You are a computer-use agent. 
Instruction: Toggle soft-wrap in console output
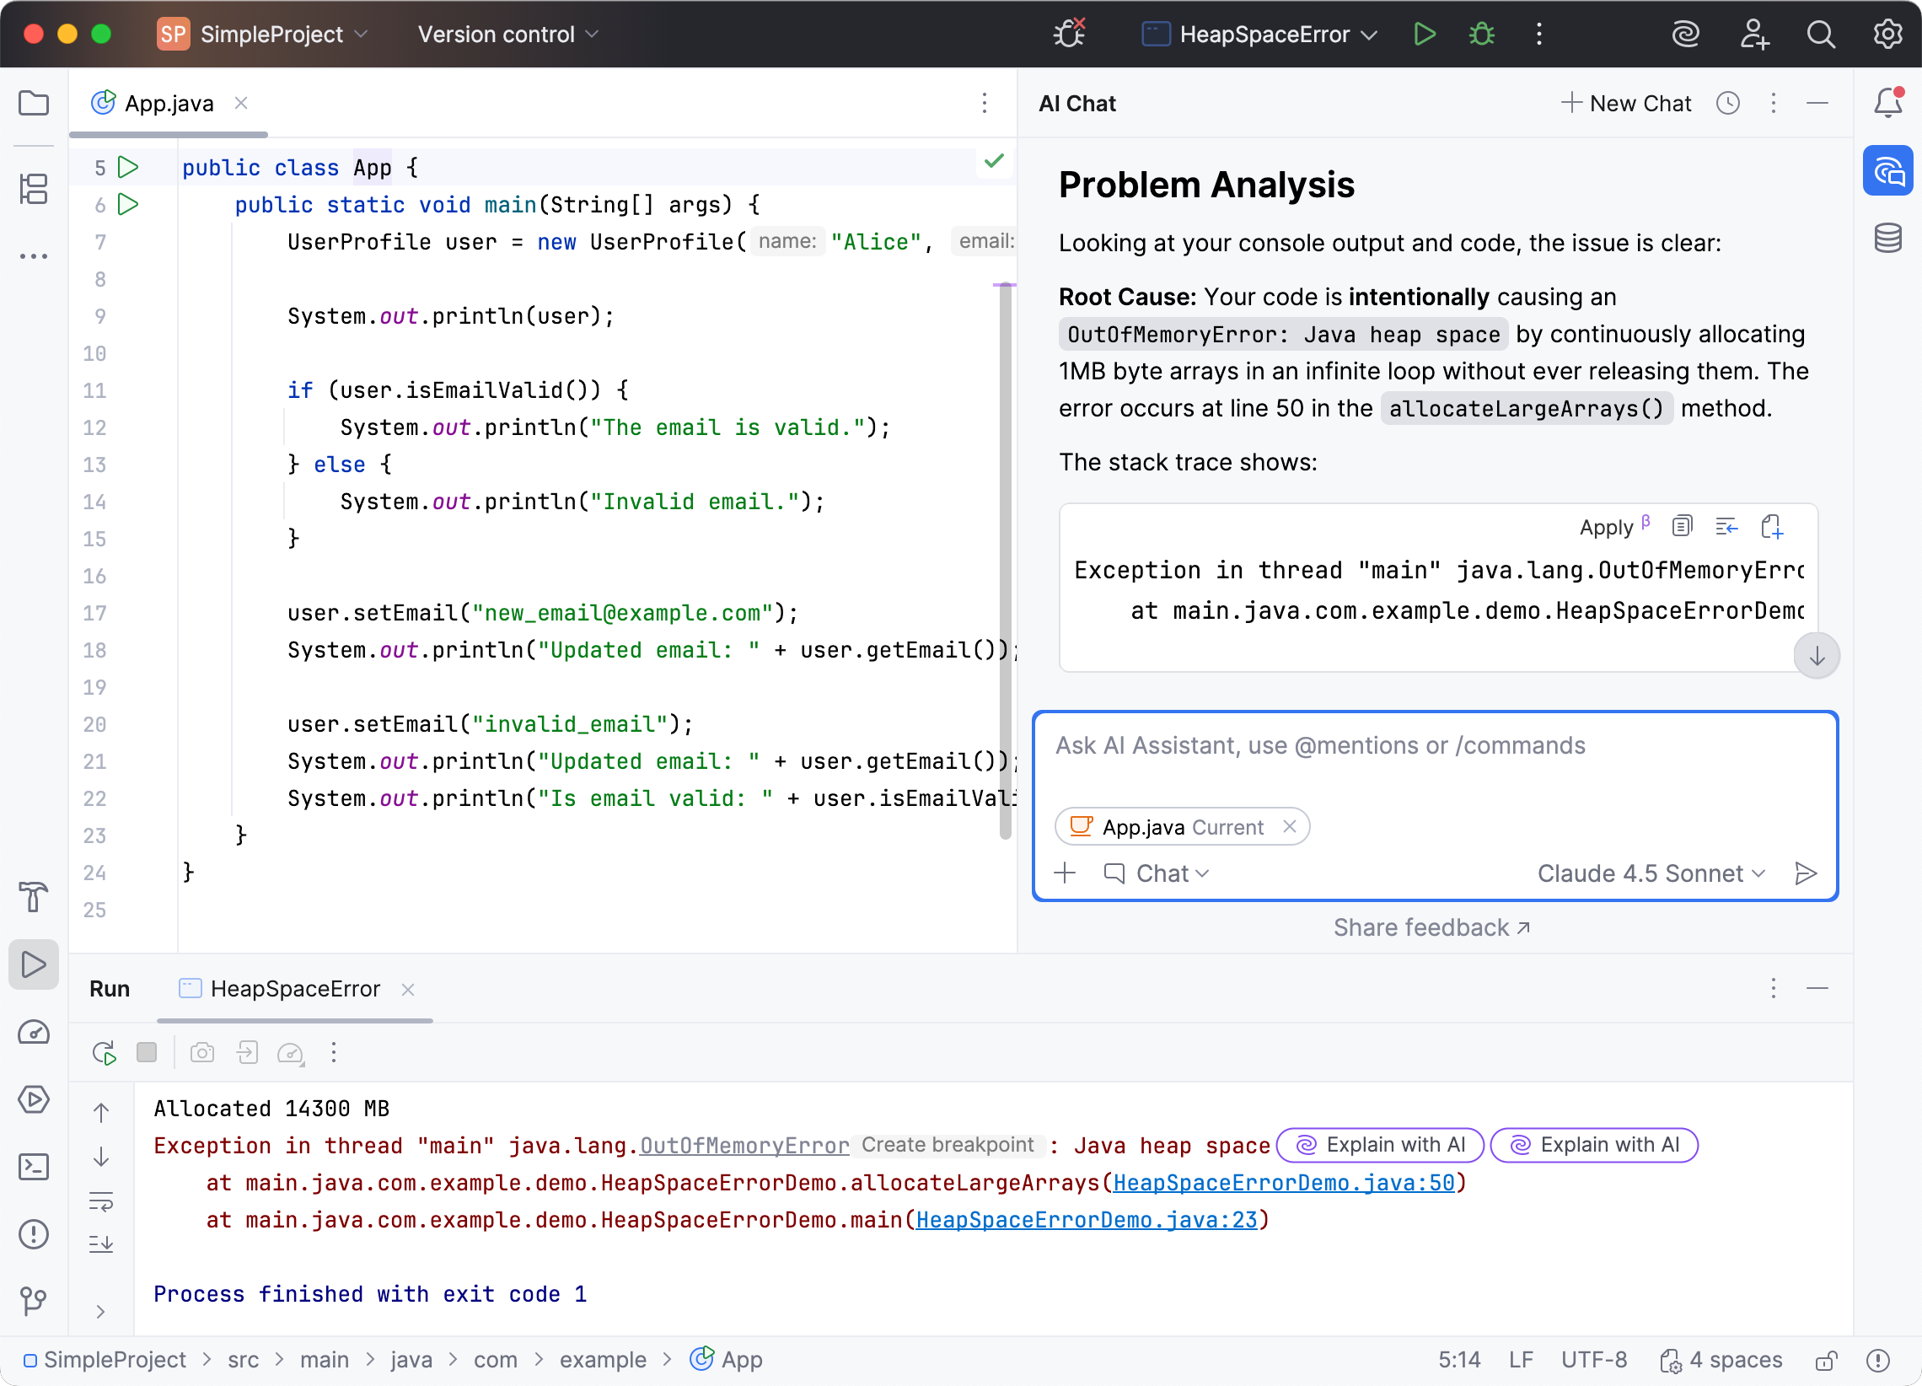101,1201
